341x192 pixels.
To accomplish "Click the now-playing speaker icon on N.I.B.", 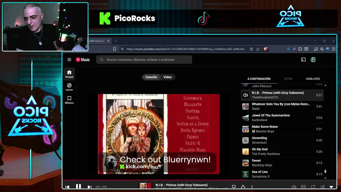I will click(x=245, y=95).
